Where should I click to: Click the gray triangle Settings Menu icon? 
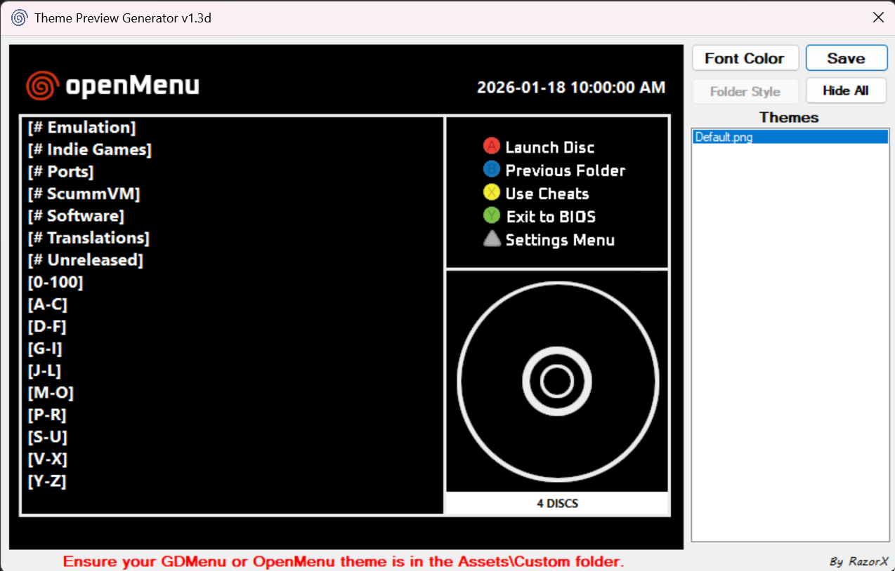point(492,239)
